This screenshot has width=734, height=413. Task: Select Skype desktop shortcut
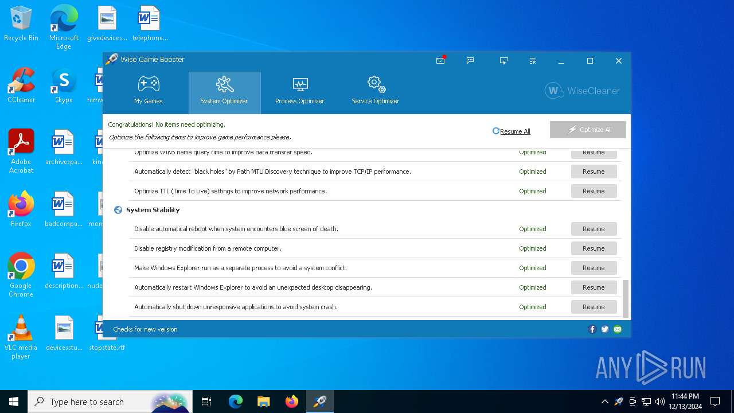(64, 86)
